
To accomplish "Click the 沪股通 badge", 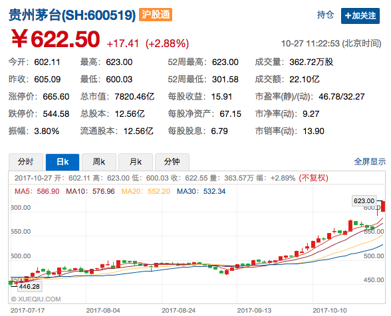I will tap(156, 15).
